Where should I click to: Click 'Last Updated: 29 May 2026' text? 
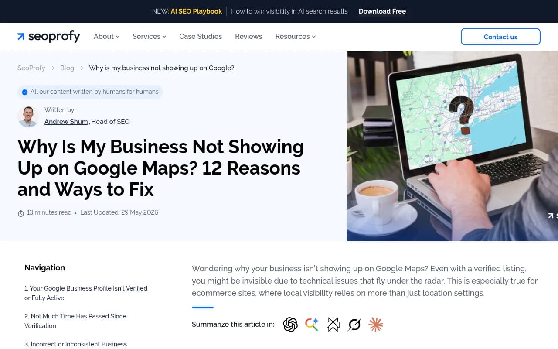119,212
